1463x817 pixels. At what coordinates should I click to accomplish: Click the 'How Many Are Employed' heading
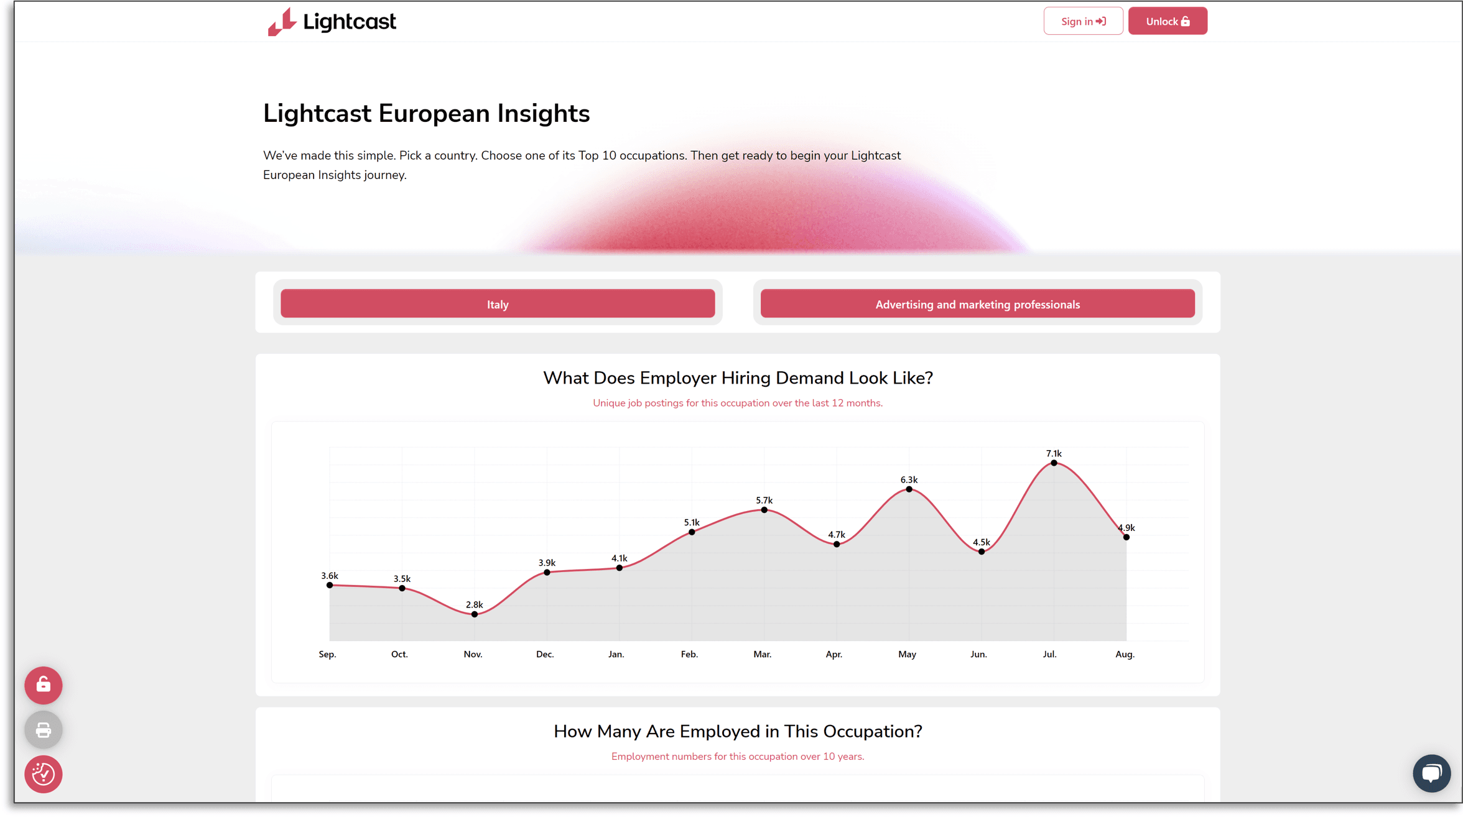click(737, 731)
